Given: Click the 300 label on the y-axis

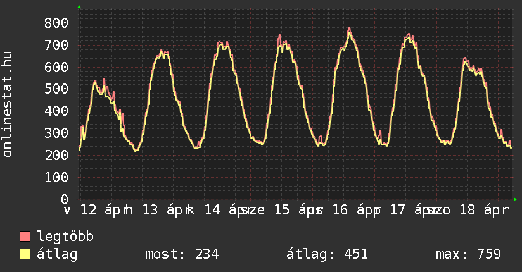Looking at the screenshot, I should (x=56, y=133).
